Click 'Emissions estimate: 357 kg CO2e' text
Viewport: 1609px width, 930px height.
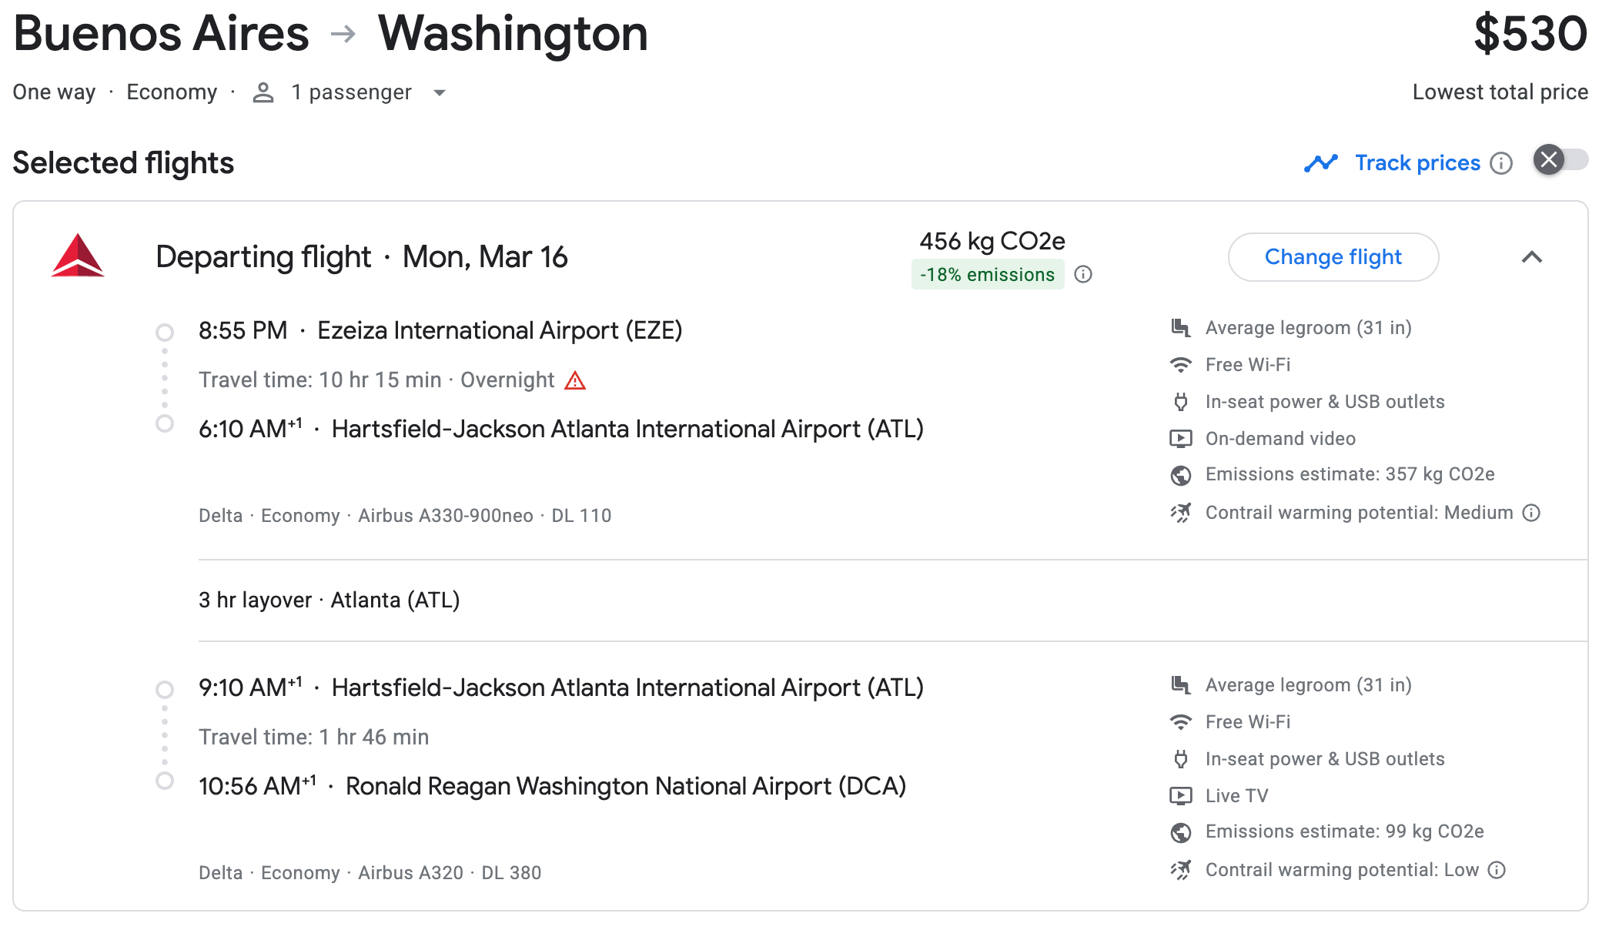click(1350, 475)
